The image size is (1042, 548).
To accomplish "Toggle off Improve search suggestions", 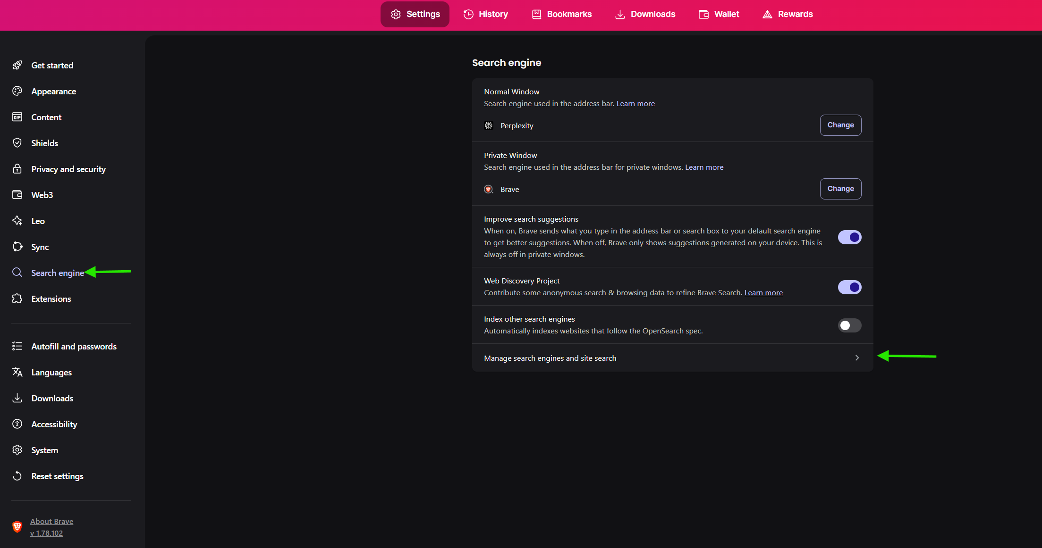I will pyautogui.click(x=849, y=237).
